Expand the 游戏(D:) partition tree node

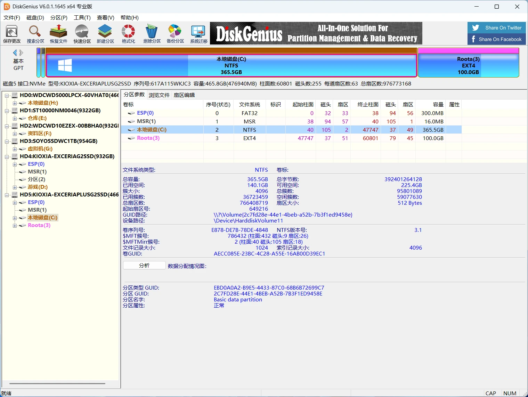tap(15, 187)
